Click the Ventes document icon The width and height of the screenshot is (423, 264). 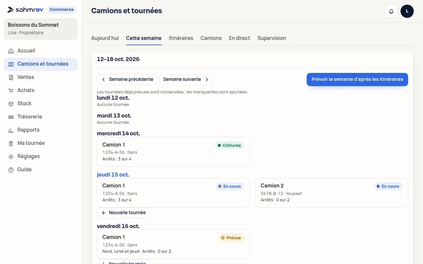coord(11,77)
